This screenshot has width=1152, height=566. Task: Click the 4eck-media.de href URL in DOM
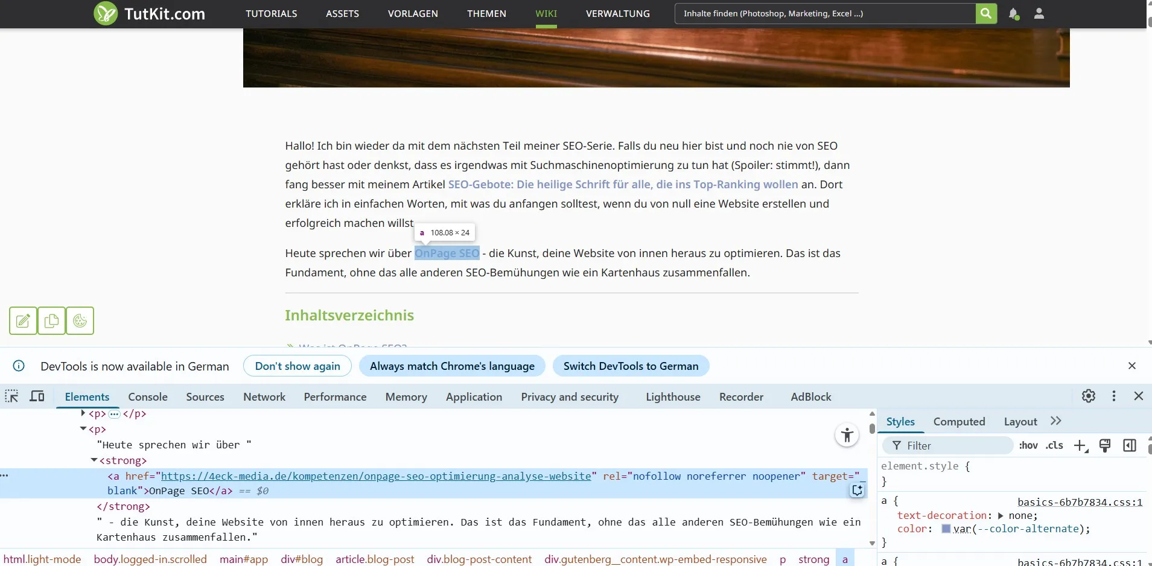(376, 476)
